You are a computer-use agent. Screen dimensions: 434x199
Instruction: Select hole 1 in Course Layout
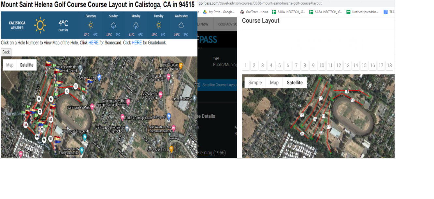tap(246, 66)
